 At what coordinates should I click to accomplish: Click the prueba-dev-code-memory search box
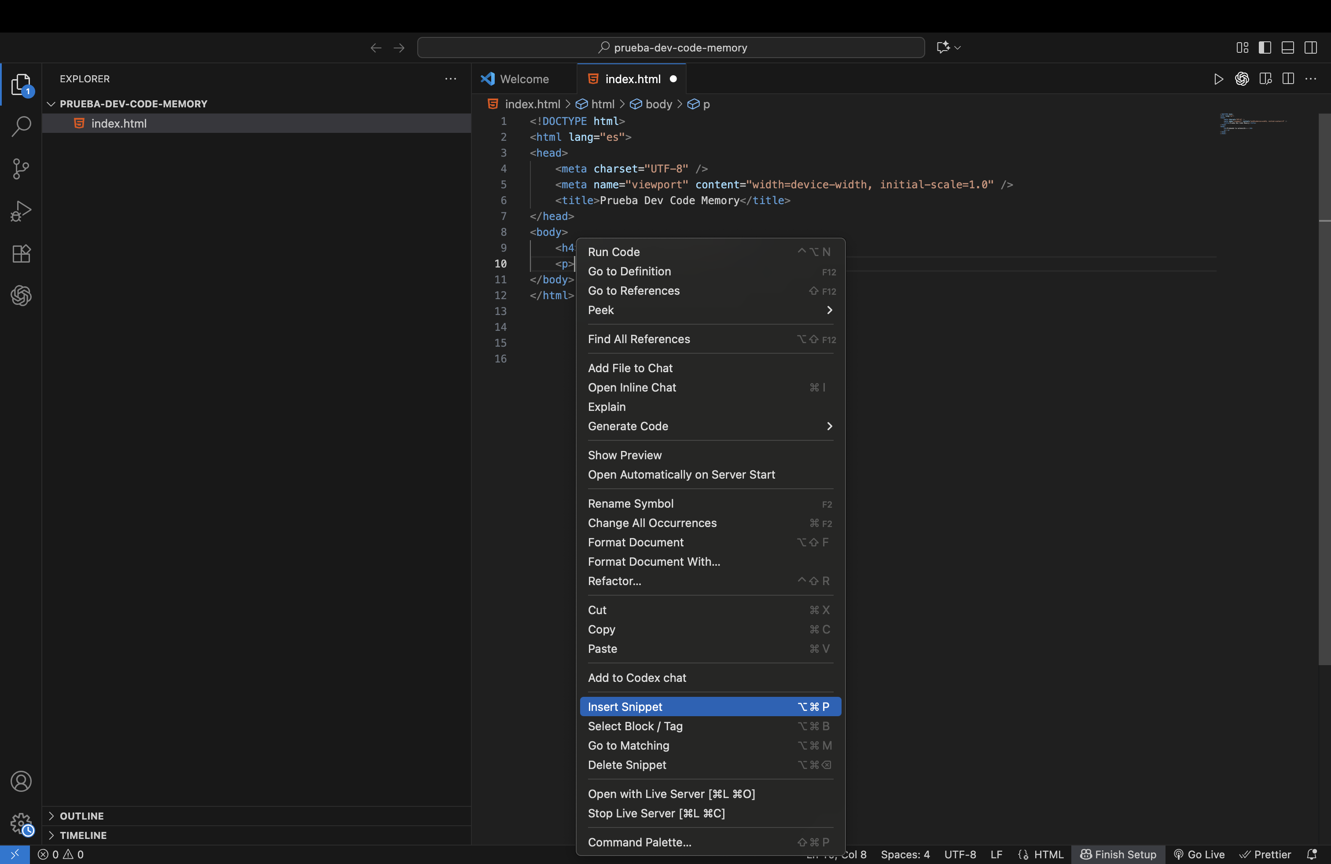[670, 48]
